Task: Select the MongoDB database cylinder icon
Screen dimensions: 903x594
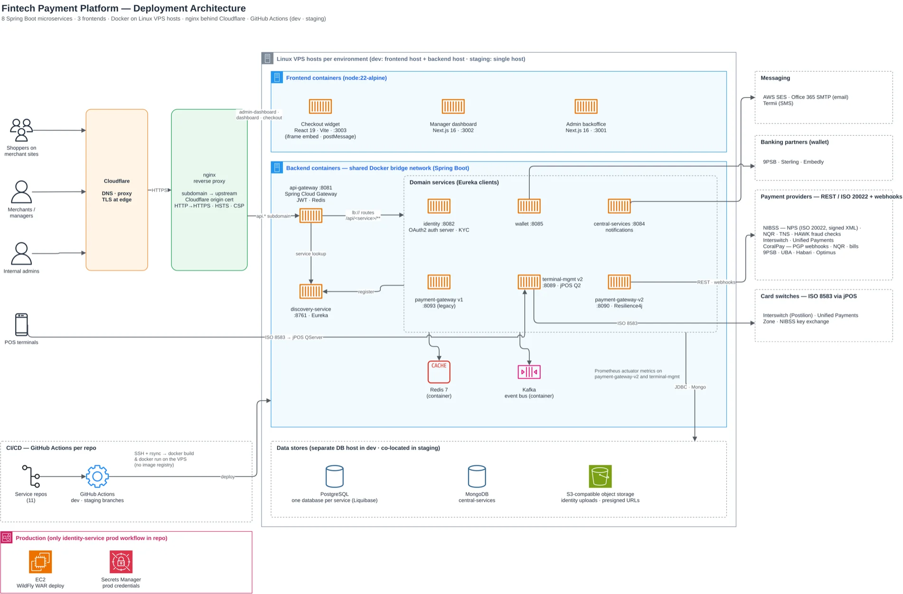Action: 477,476
